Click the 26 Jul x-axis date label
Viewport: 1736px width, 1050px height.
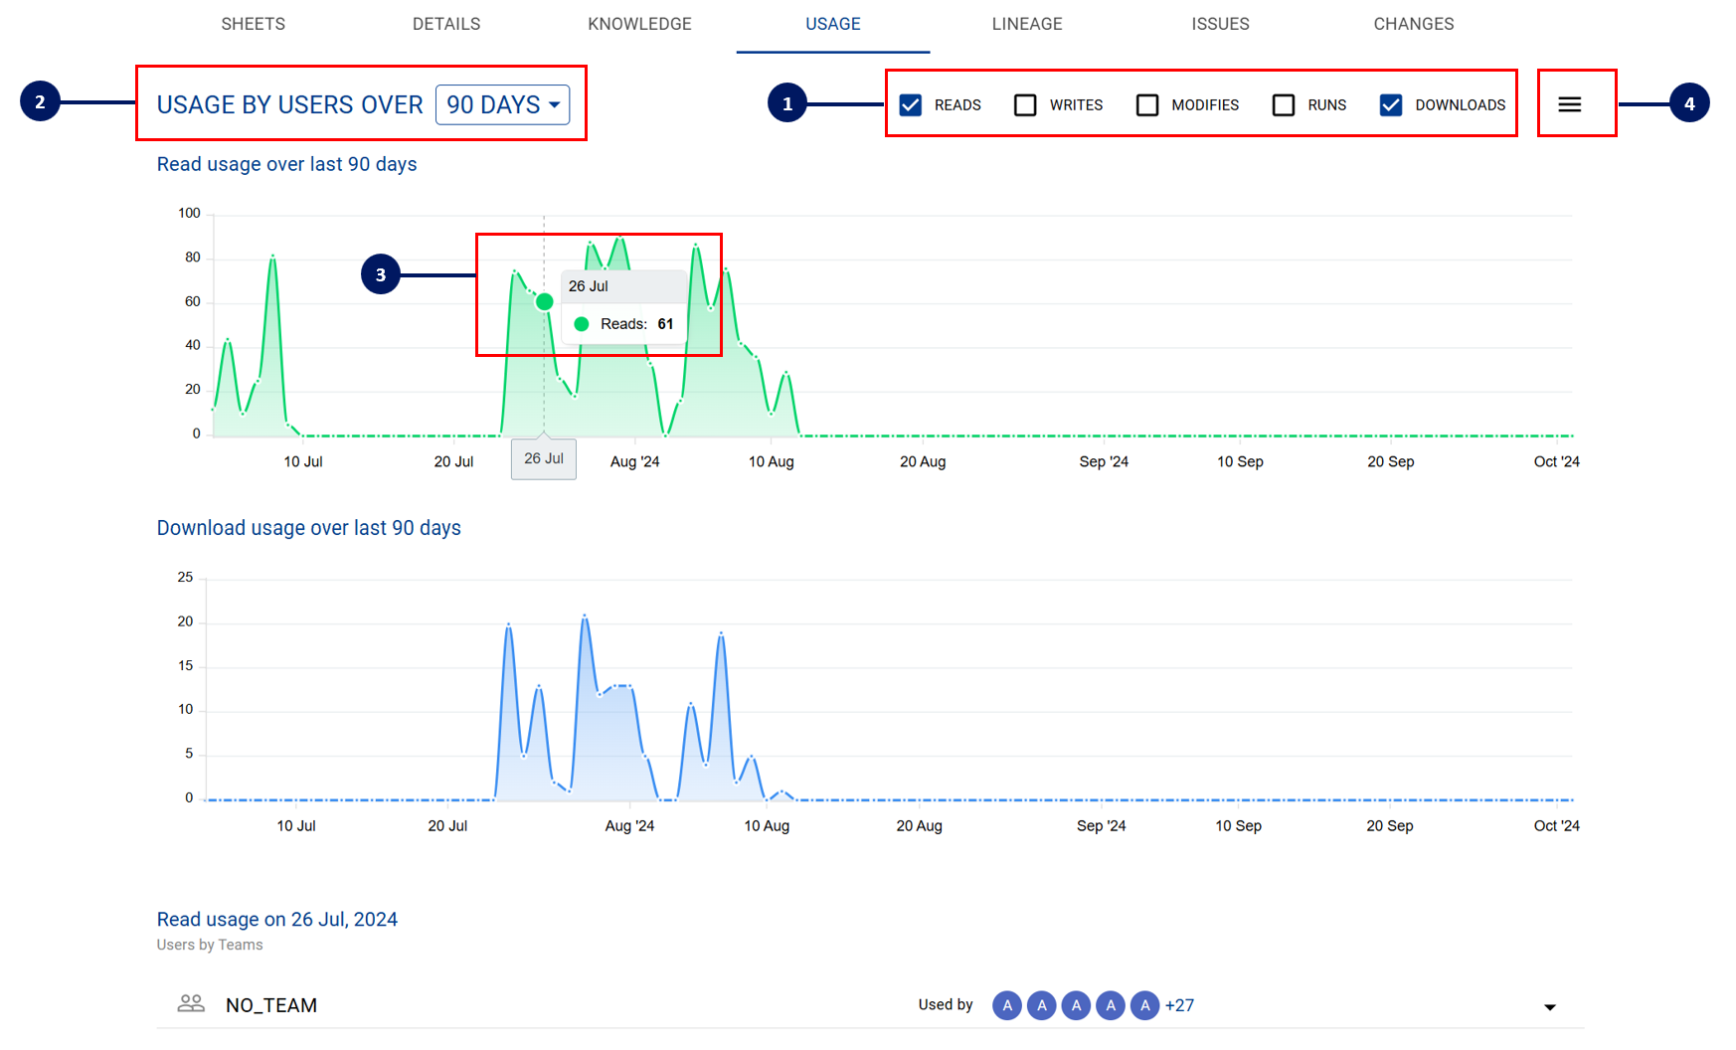(x=544, y=458)
